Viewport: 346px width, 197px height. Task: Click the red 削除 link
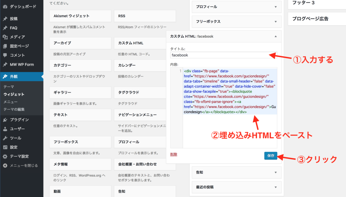(174, 155)
